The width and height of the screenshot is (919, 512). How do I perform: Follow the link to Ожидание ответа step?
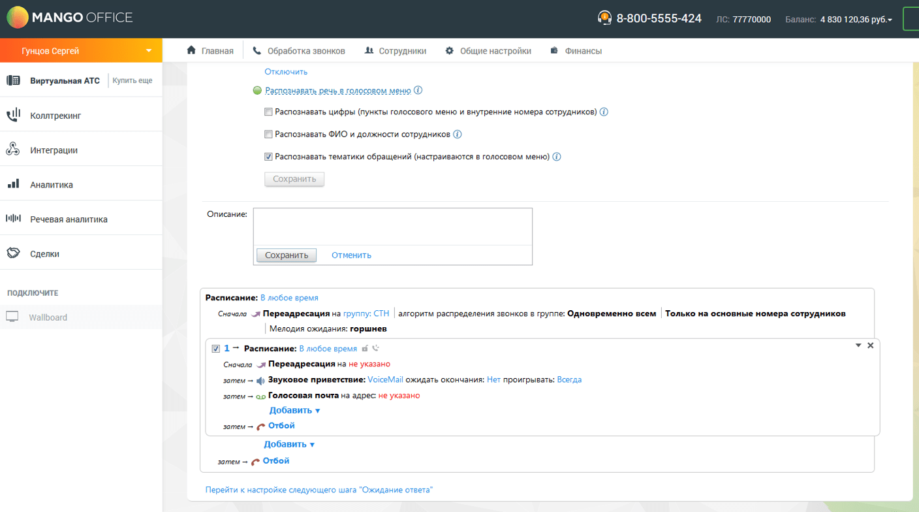[319, 490]
